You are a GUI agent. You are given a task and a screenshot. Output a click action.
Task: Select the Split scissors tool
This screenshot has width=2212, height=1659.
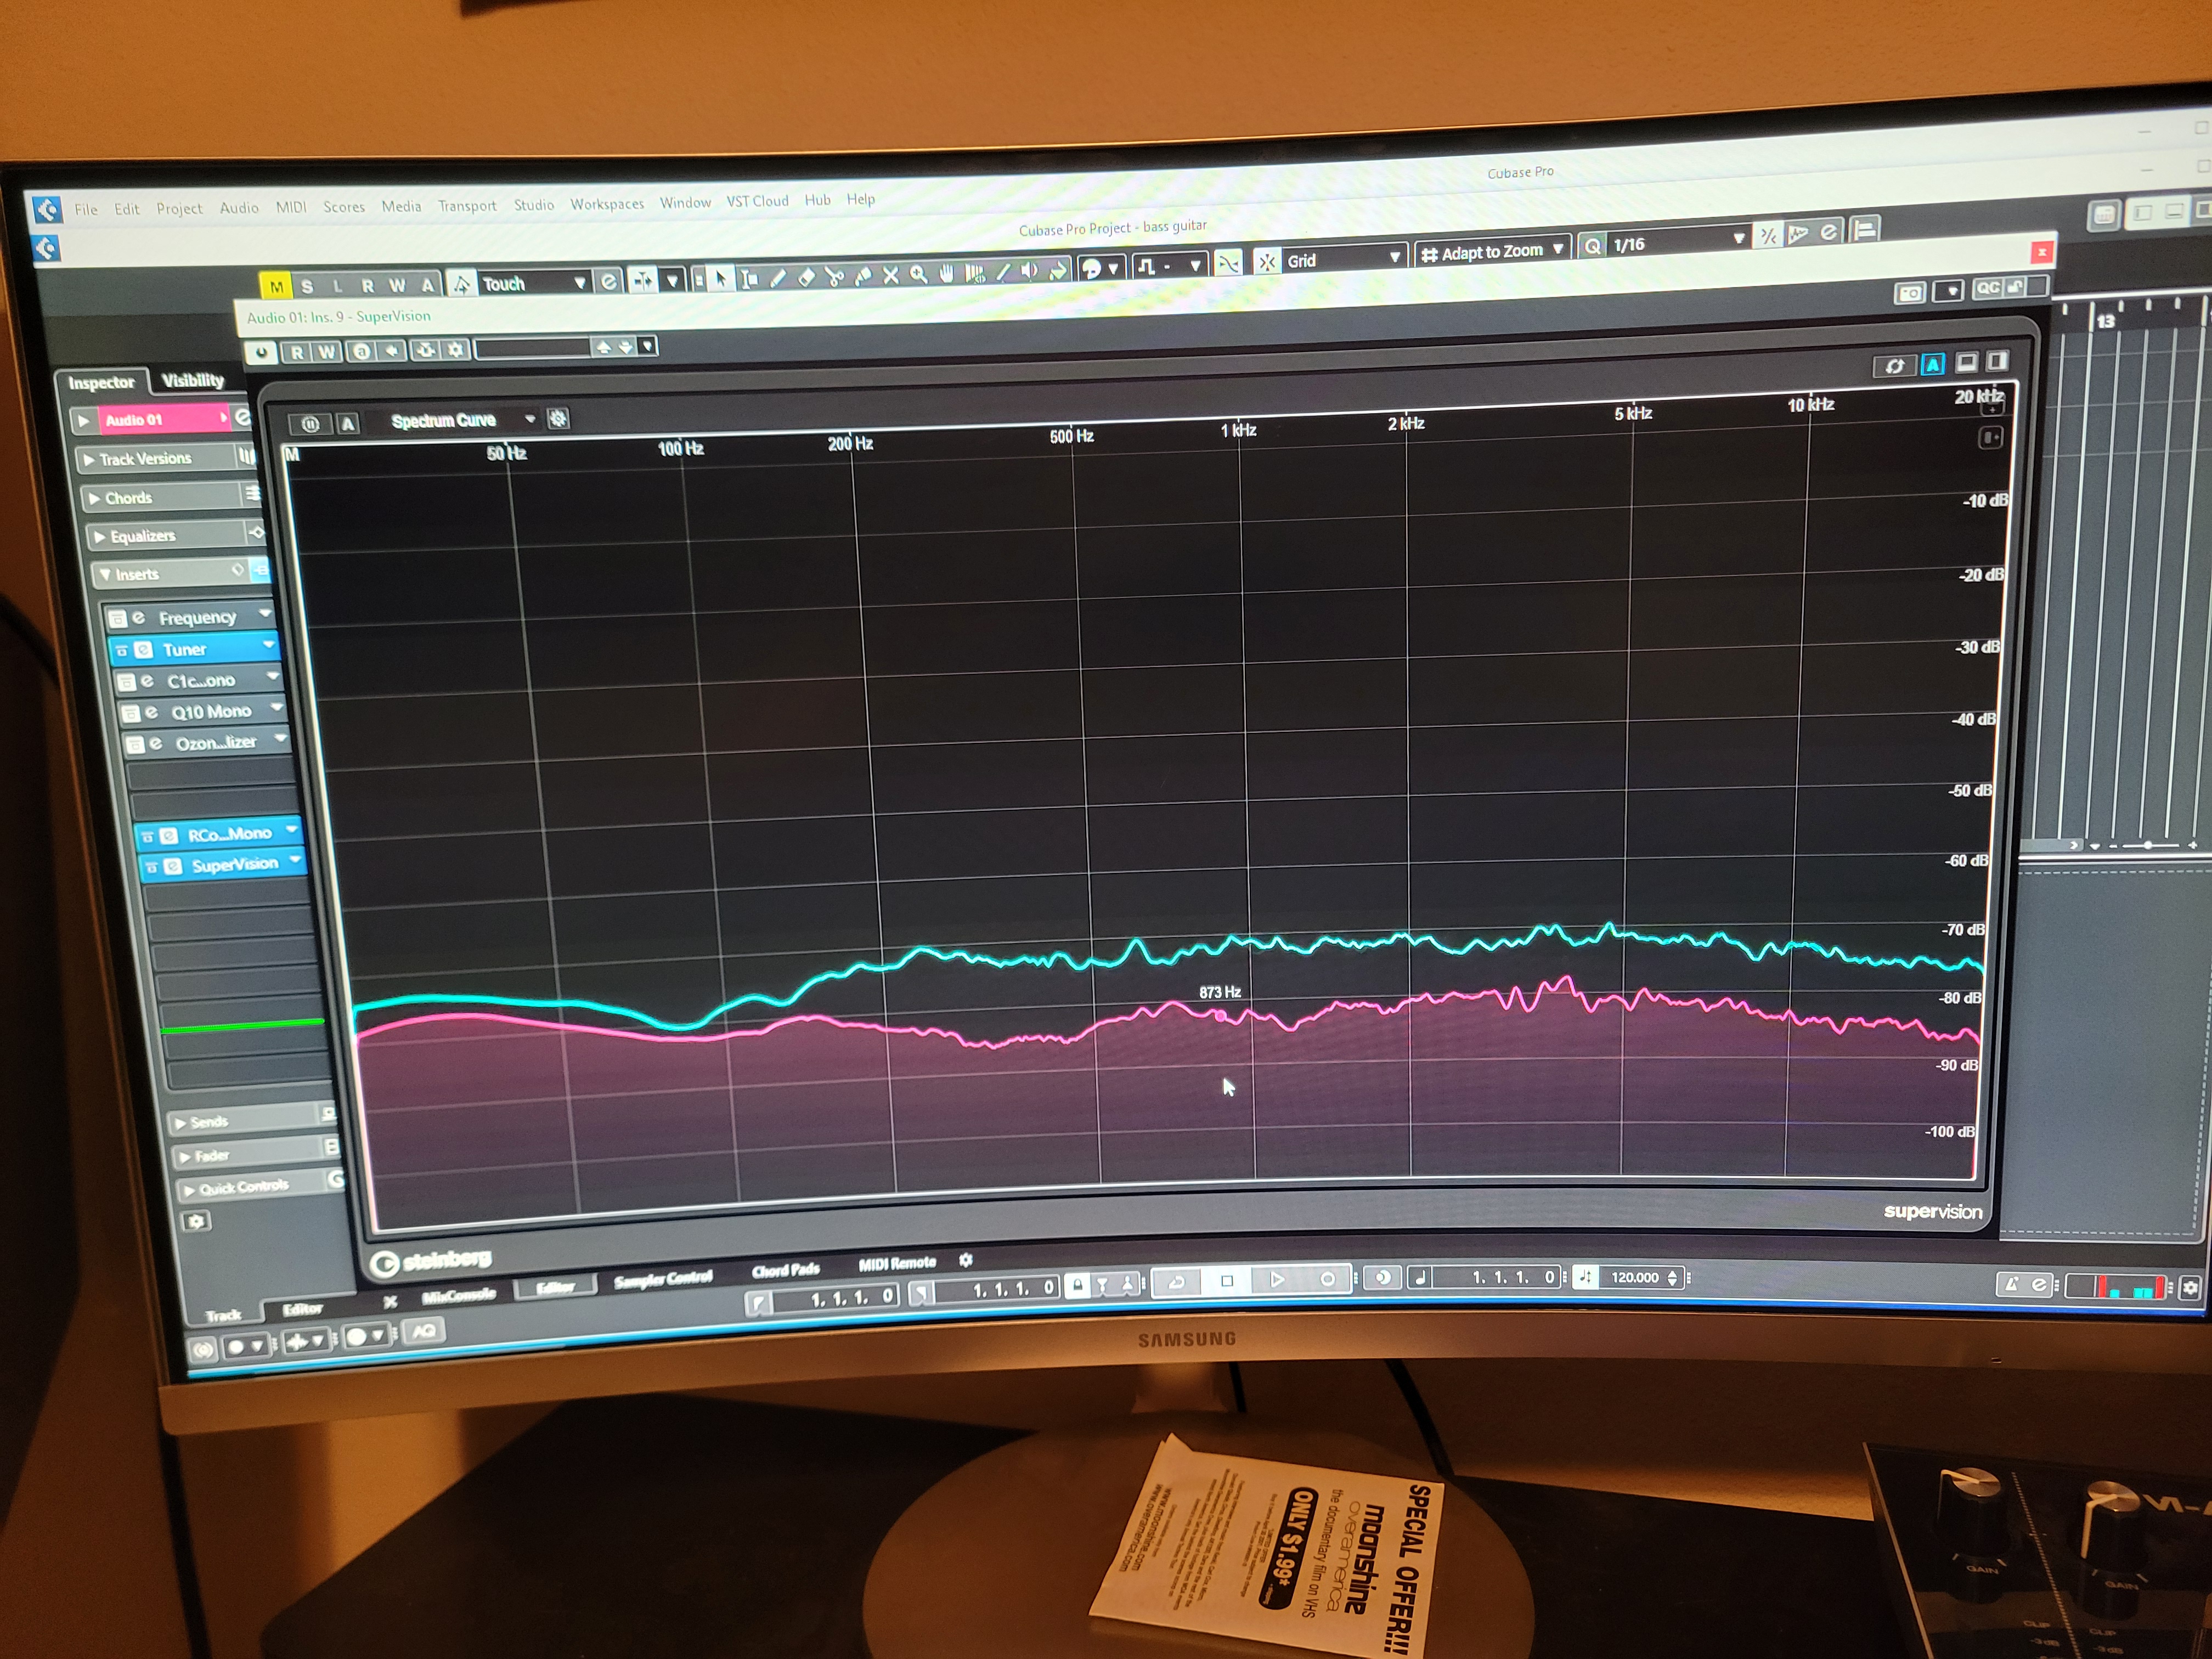(834, 275)
